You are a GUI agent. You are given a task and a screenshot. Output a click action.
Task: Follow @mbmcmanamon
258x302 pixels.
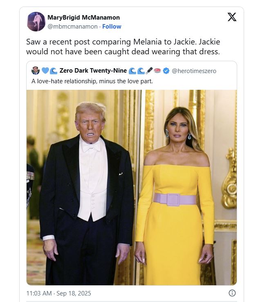(x=112, y=27)
